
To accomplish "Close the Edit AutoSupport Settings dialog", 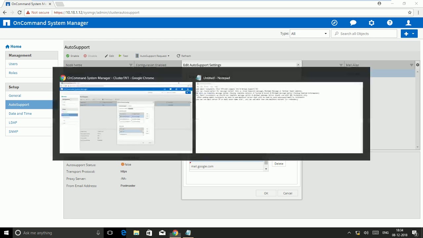I will click(298, 65).
